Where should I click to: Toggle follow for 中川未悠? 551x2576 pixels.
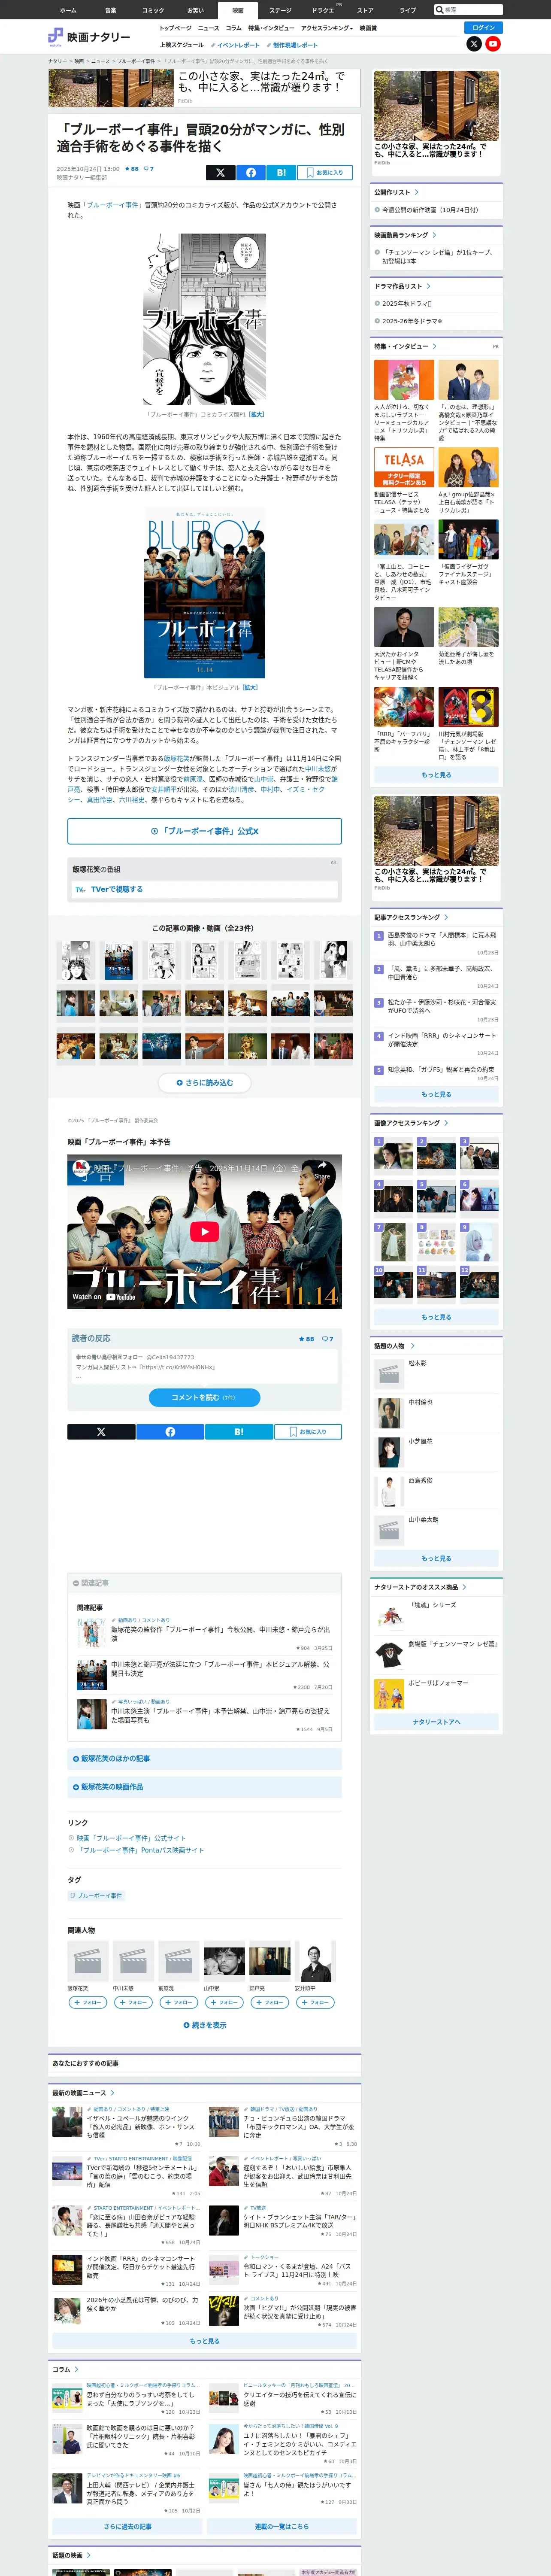(133, 2003)
